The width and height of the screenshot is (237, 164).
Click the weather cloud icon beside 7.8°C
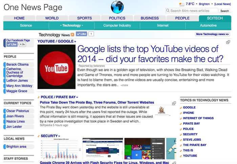pyautogui.click(x=182, y=4)
